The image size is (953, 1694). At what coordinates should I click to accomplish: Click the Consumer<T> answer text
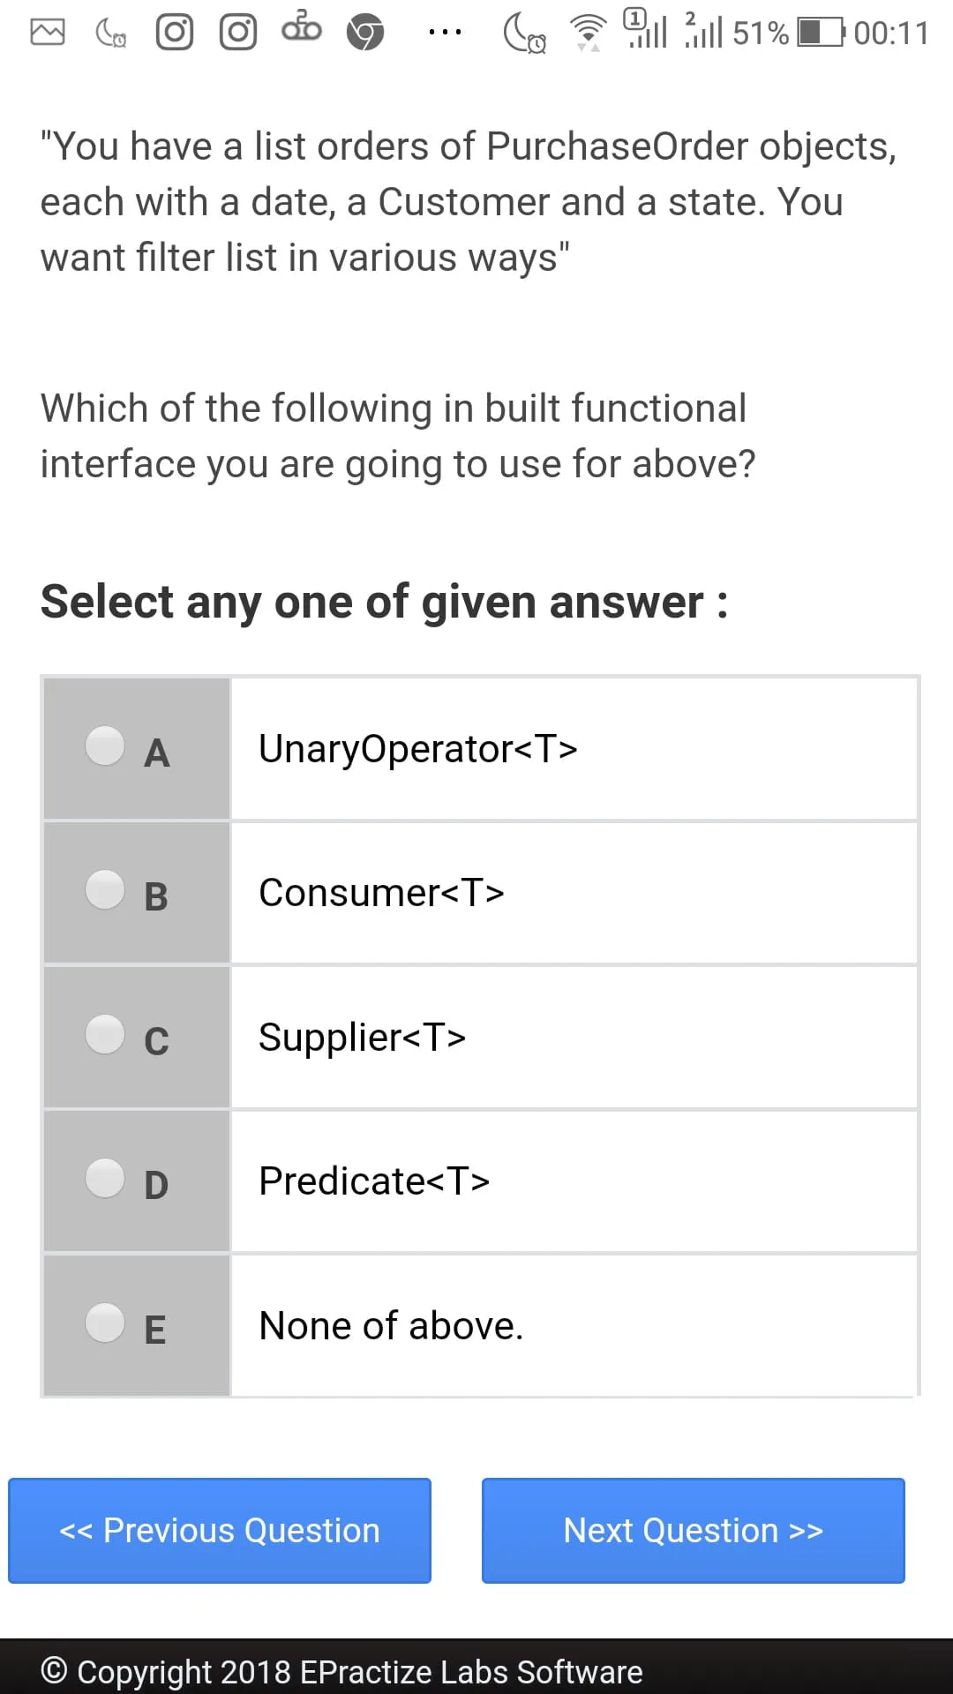point(381,893)
